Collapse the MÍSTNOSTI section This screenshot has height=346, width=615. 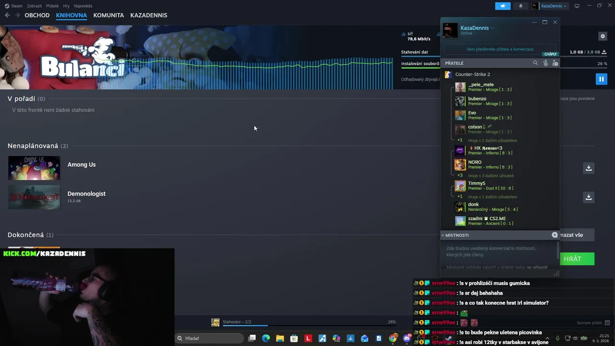pyautogui.click(x=455, y=235)
